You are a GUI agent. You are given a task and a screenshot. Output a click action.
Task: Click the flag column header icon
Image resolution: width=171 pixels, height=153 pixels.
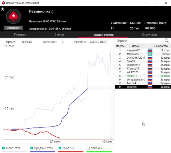[x=150, y=46]
